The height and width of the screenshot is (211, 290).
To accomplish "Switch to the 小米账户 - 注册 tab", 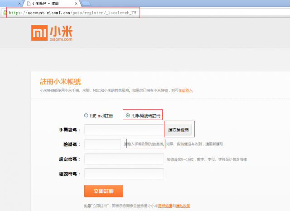I will 52,4.
